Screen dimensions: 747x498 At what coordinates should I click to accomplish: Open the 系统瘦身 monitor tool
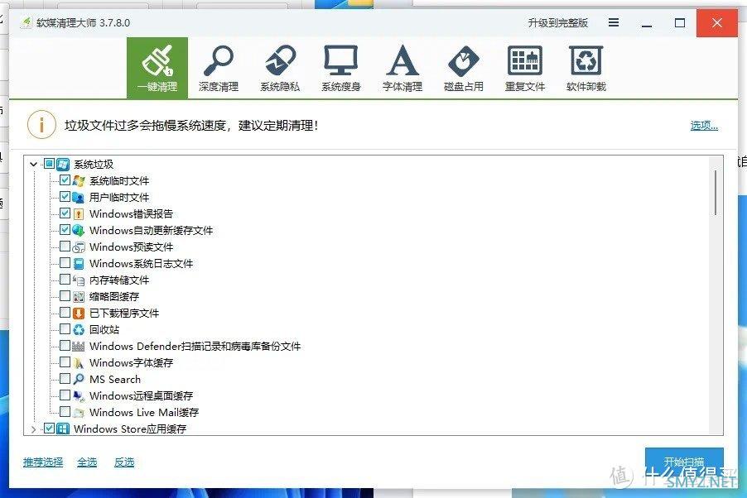[x=341, y=68]
